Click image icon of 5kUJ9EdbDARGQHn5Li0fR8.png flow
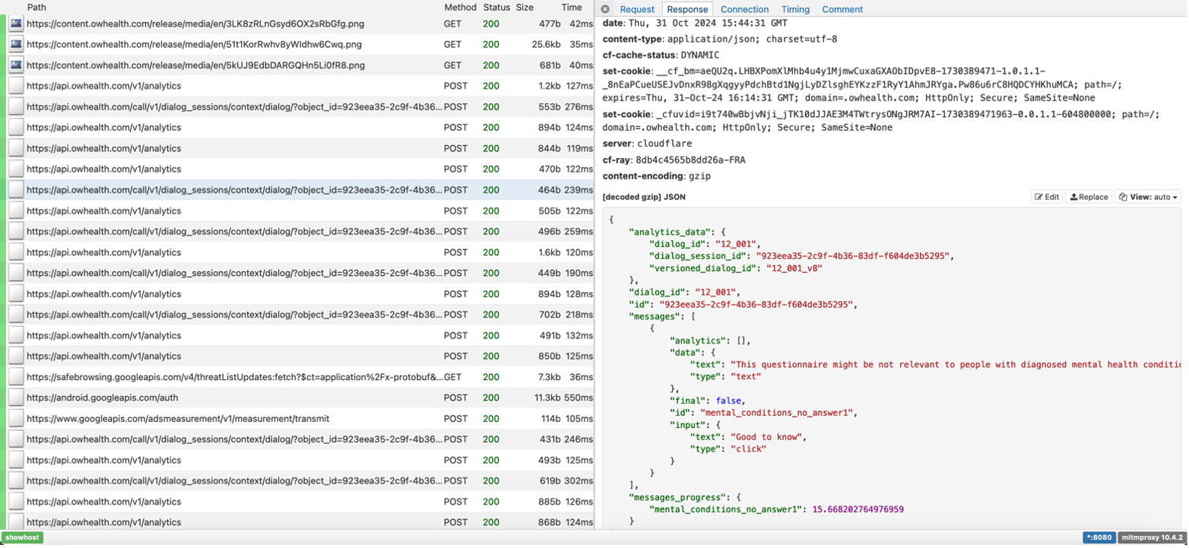 [x=16, y=65]
